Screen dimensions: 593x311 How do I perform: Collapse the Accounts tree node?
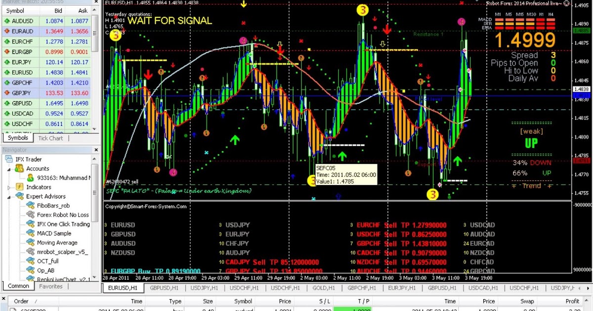pyautogui.click(x=9, y=169)
